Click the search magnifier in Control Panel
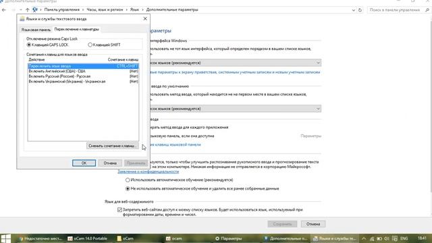Image resolution: width=432 pixels, height=243 pixels. [x=427, y=10]
